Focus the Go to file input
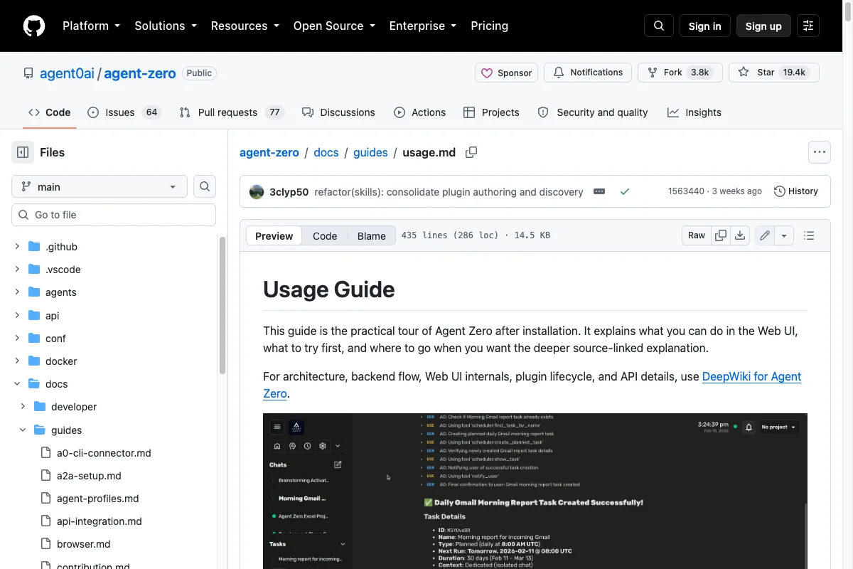Image resolution: width=853 pixels, height=569 pixels. tap(114, 215)
